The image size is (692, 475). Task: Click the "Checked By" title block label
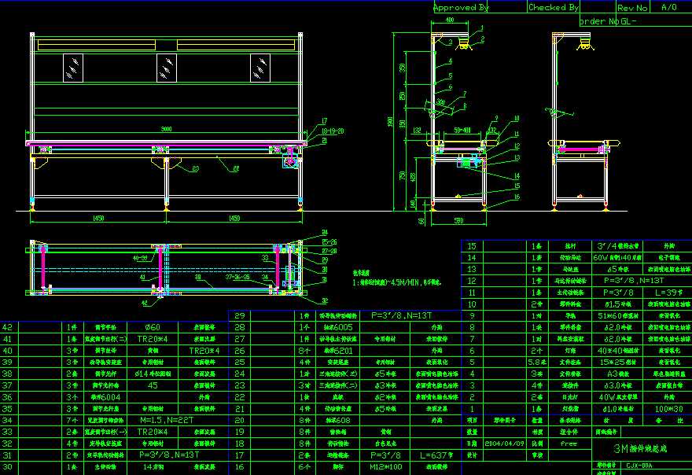554,7
